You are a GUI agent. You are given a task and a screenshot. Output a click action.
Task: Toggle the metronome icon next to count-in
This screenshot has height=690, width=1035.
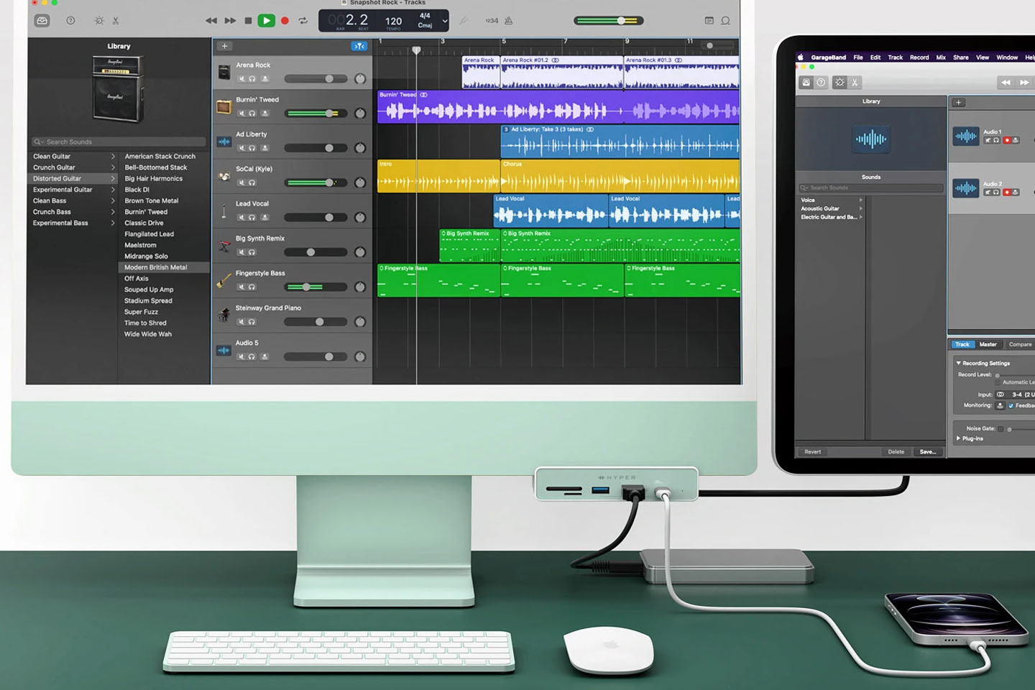(x=509, y=21)
